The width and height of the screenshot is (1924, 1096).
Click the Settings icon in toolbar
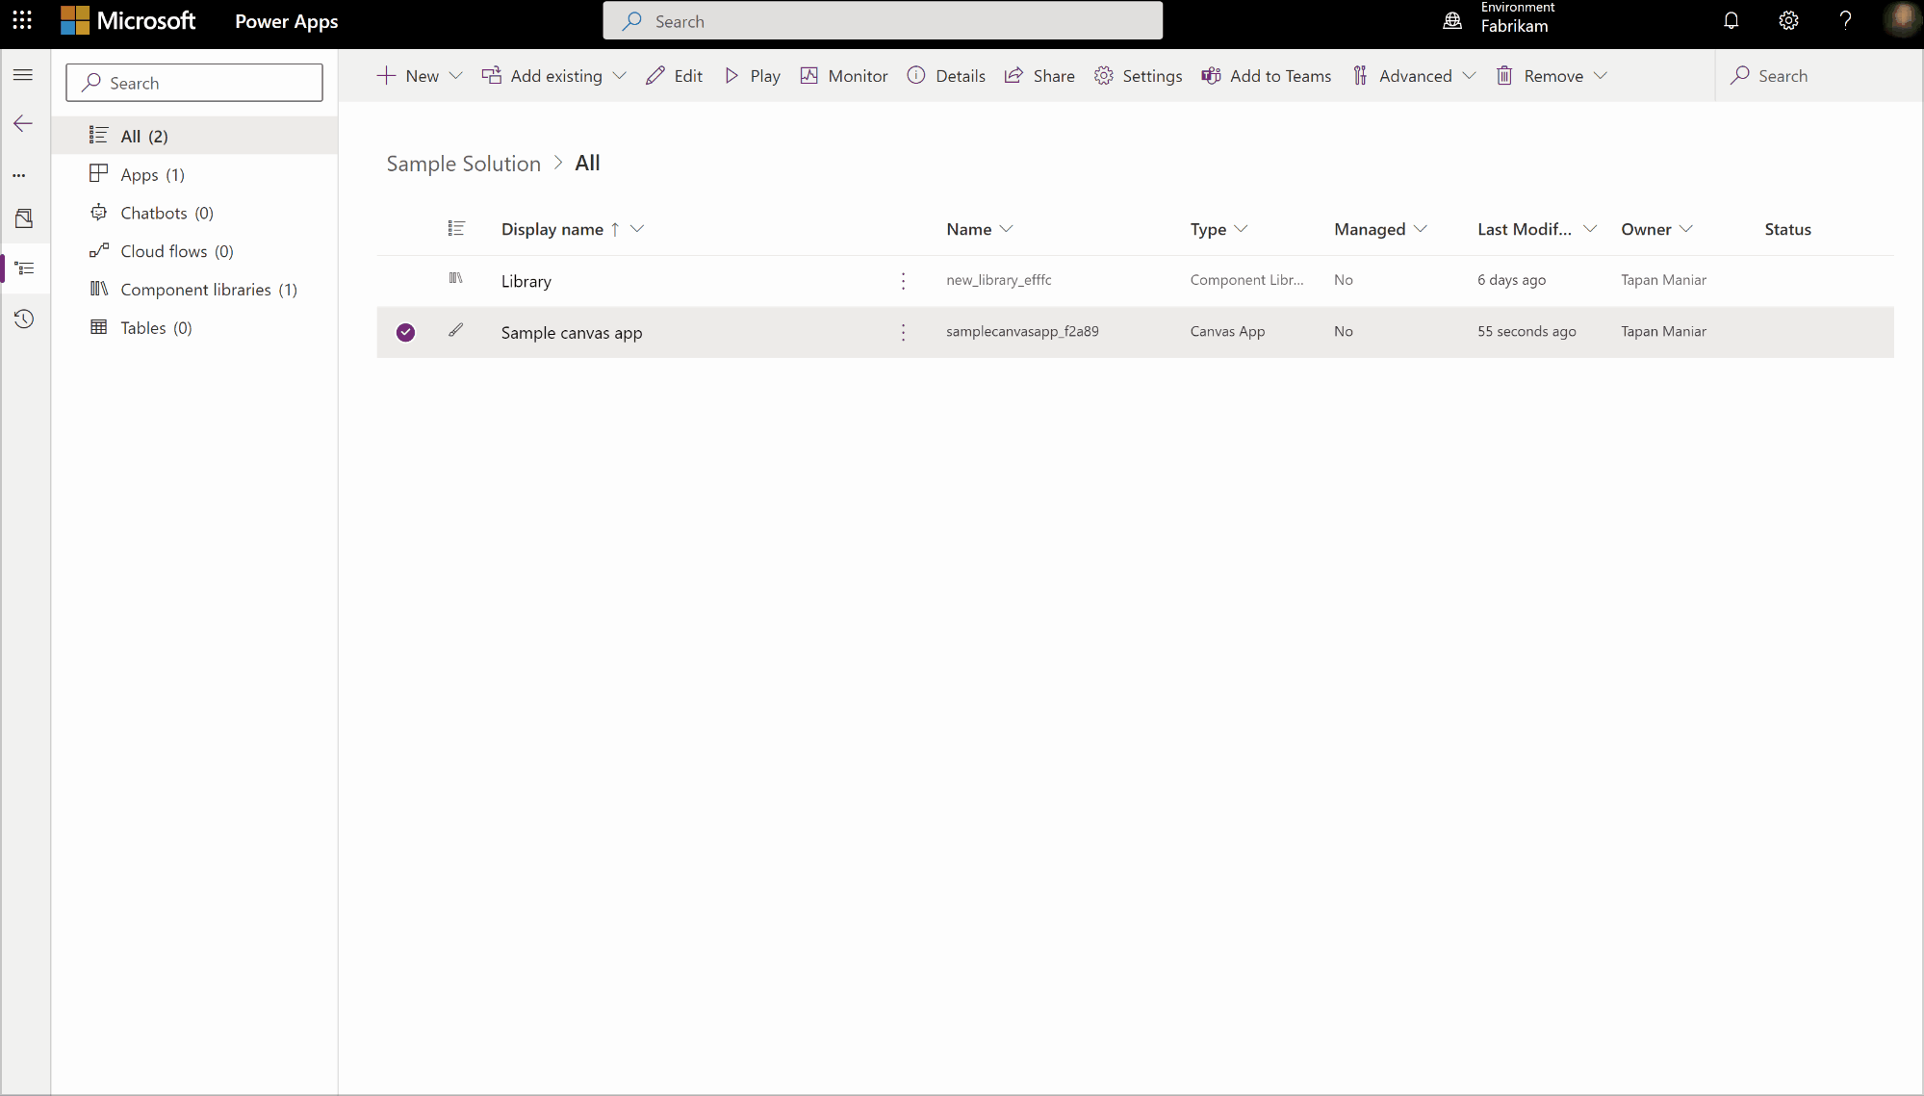click(x=1103, y=75)
